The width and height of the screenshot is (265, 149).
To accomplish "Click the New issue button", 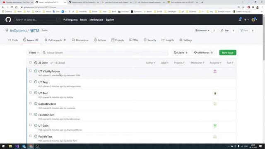I will (x=228, y=53).
